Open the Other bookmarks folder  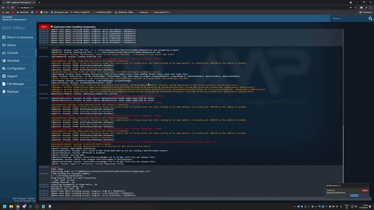click(x=44, y=12)
